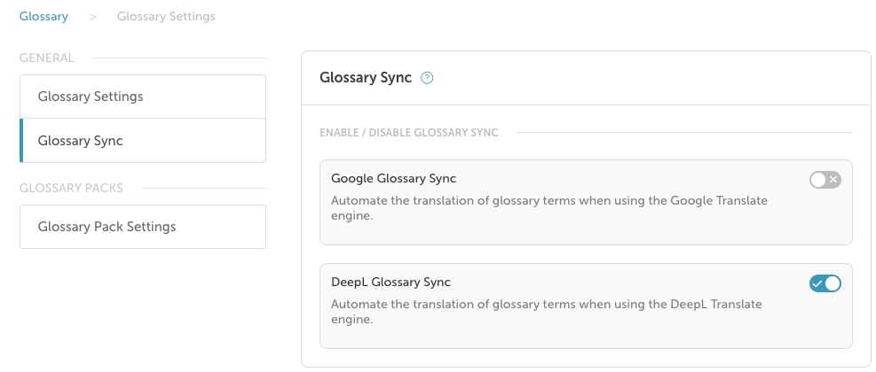Disable the DeepL Glossary Sync toggle
876x372 pixels.
click(825, 283)
